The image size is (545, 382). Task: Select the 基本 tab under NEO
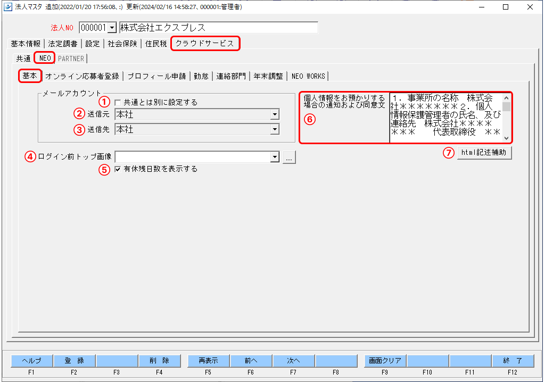(x=30, y=76)
